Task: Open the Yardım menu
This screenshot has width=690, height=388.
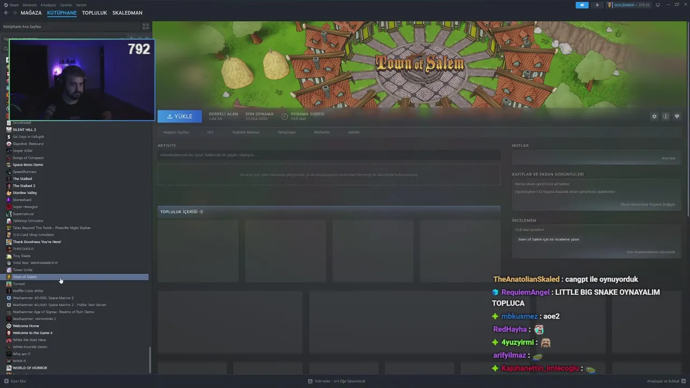Action: [81, 5]
